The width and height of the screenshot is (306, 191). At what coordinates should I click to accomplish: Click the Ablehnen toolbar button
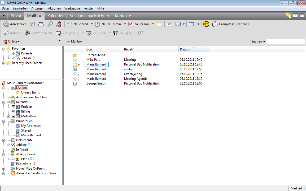(x=96, y=33)
